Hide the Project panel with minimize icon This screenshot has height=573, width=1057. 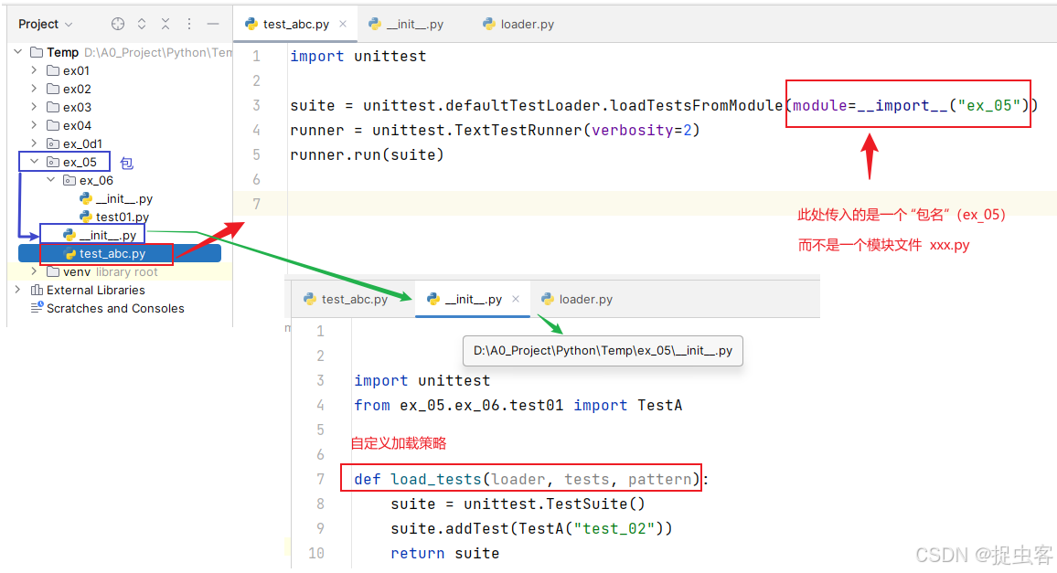213,25
